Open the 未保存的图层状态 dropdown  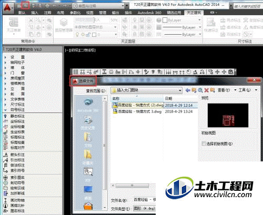(x=96, y=27)
